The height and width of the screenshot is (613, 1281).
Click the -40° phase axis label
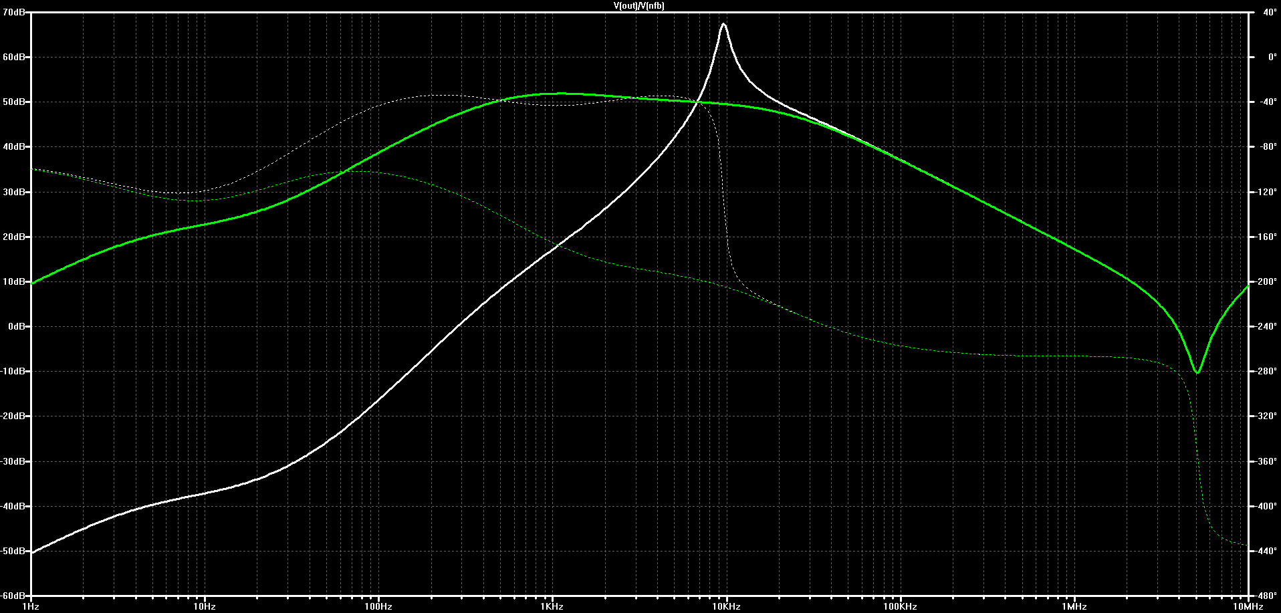(x=1268, y=102)
